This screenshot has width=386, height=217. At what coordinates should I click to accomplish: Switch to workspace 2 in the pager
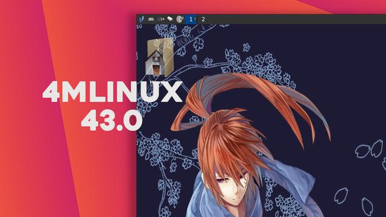[203, 19]
